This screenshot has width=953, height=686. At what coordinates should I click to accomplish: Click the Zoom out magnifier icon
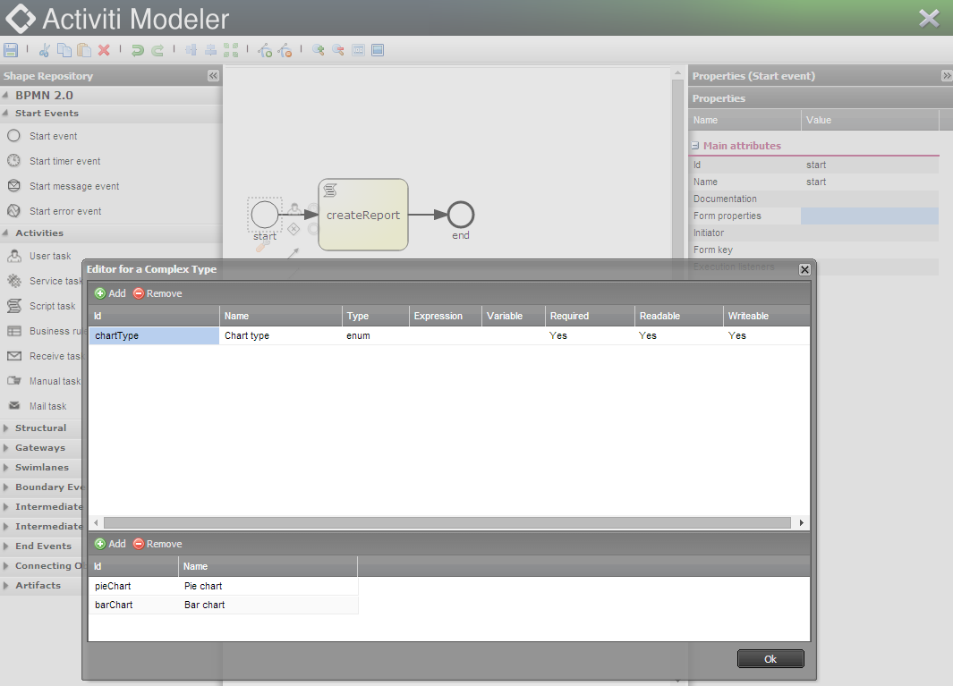point(338,50)
